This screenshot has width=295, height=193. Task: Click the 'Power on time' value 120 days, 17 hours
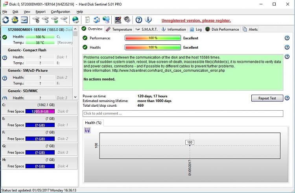[x=152, y=96]
